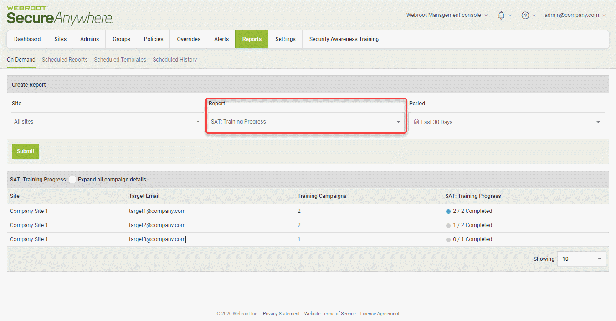Click the calendar icon in Period field
616x321 pixels.
(x=416, y=122)
